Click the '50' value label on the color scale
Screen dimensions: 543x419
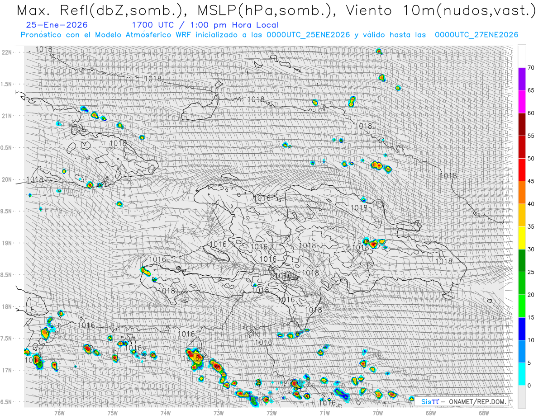531,159
